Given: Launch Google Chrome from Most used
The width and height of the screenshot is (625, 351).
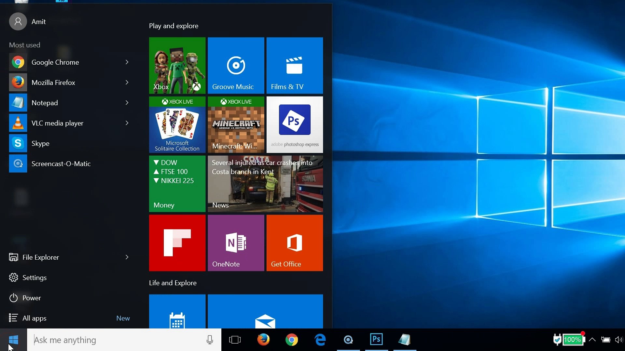Looking at the screenshot, I should coord(70,62).
